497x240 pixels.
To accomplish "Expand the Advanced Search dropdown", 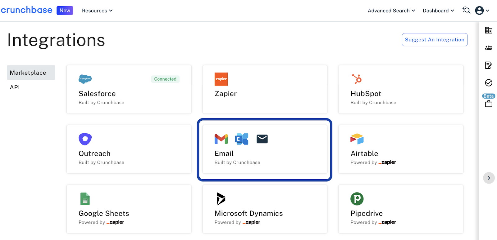I will pos(391,11).
